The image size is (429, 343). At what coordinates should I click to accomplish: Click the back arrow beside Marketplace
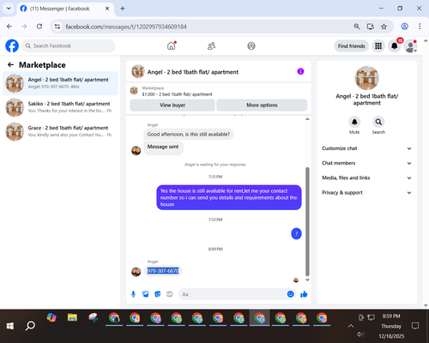(x=10, y=65)
